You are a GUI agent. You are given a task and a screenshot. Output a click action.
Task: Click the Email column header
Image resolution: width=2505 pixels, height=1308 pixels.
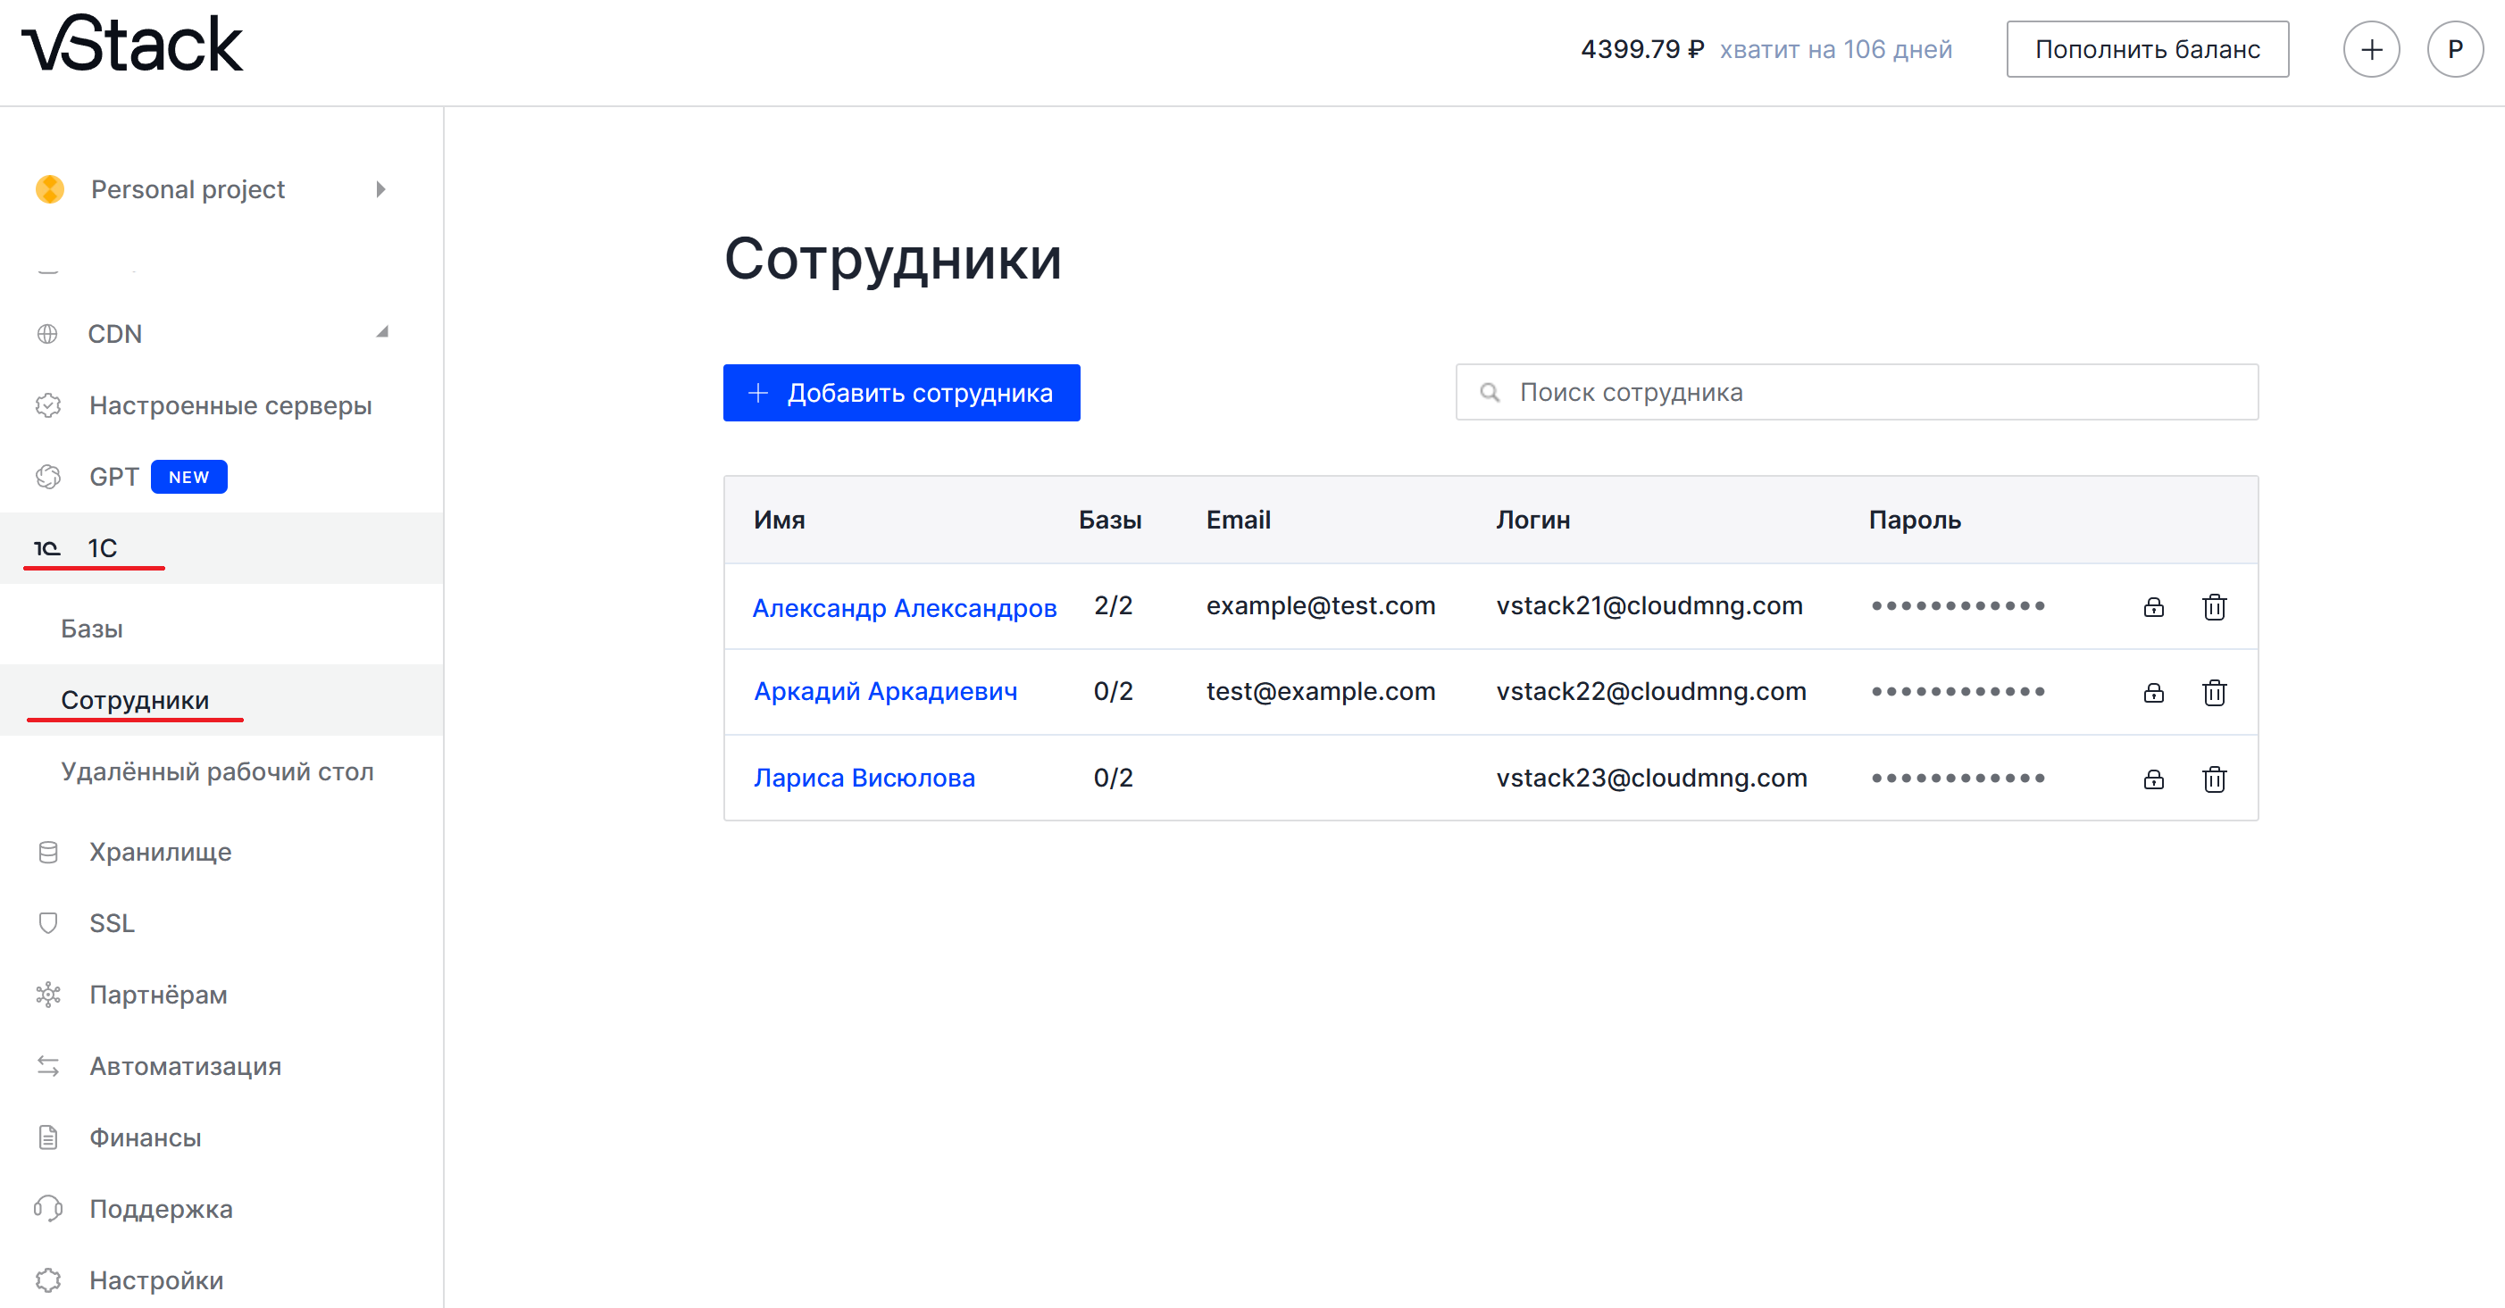pos(1238,521)
